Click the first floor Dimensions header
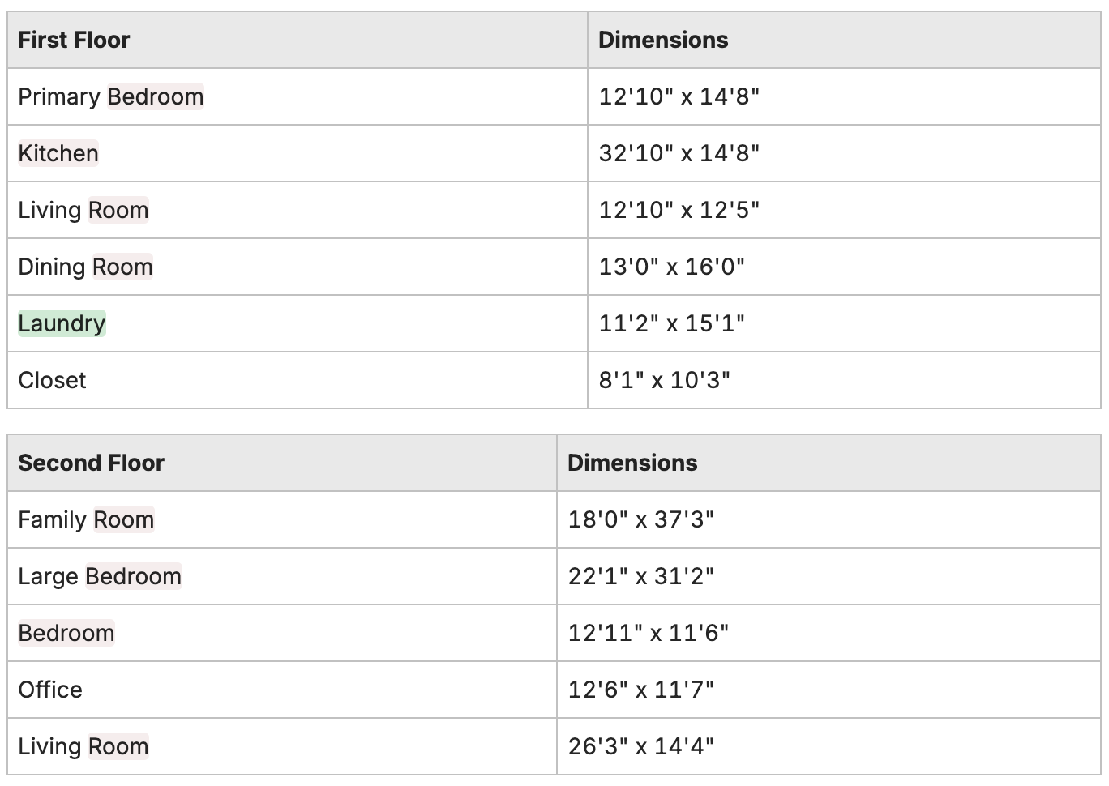 click(663, 40)
